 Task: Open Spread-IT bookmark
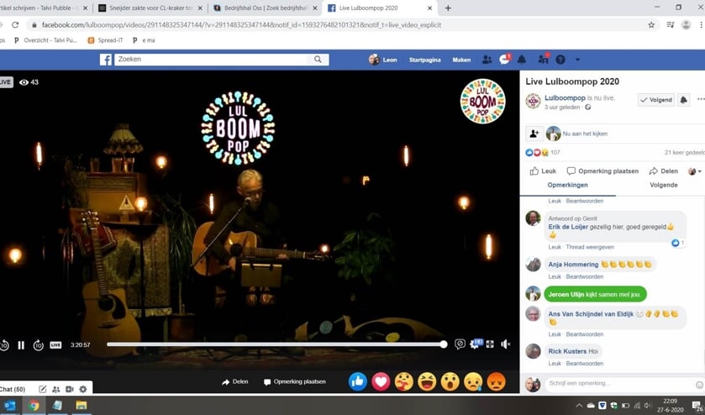(x=105, y=40)
